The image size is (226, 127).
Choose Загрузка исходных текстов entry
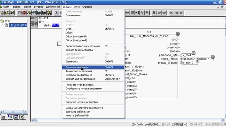(93, 102)
